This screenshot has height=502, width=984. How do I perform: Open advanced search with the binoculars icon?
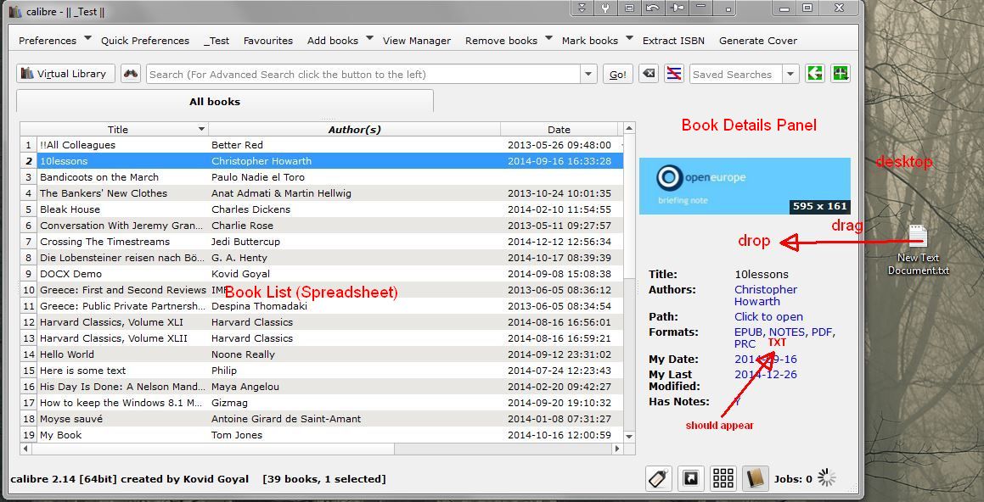point(131,73)
